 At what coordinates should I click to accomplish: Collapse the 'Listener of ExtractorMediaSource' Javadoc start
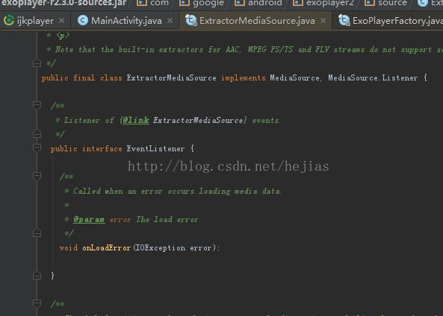click(37, 106)
